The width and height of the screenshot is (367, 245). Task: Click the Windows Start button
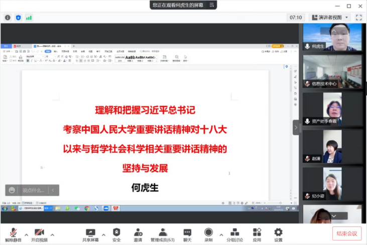coord(5,208)
